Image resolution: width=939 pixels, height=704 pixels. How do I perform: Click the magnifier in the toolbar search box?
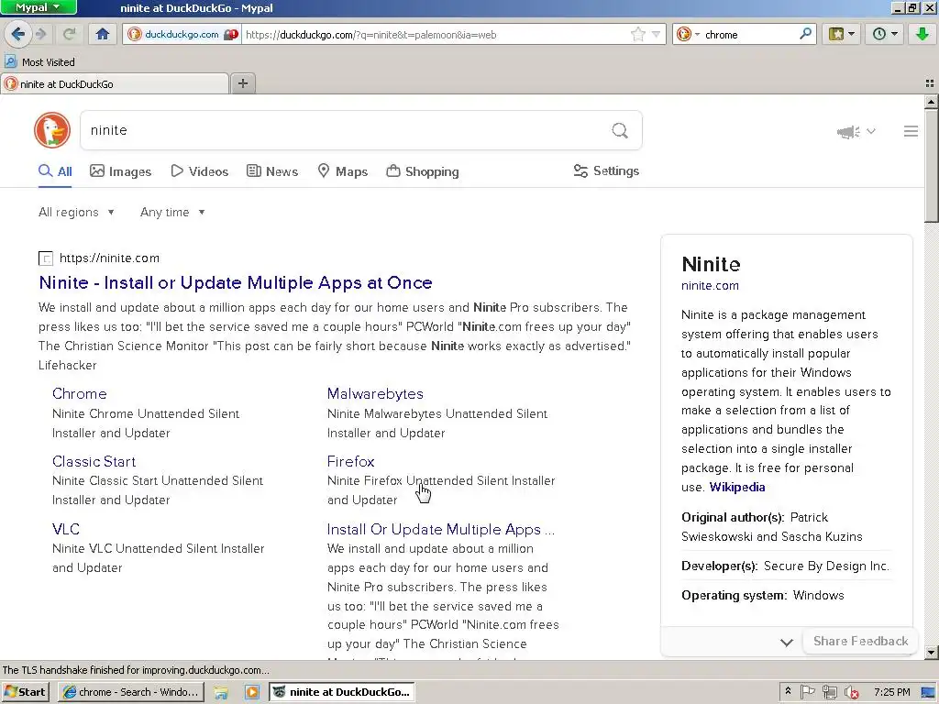click(x=805, y=34)
